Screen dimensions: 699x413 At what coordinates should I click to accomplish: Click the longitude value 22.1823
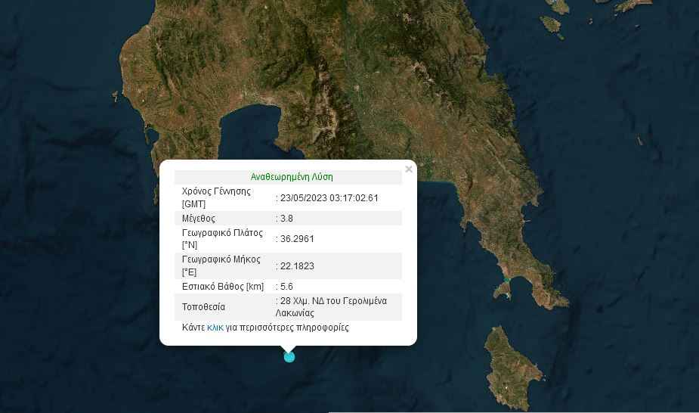click(x=297, y=266)
